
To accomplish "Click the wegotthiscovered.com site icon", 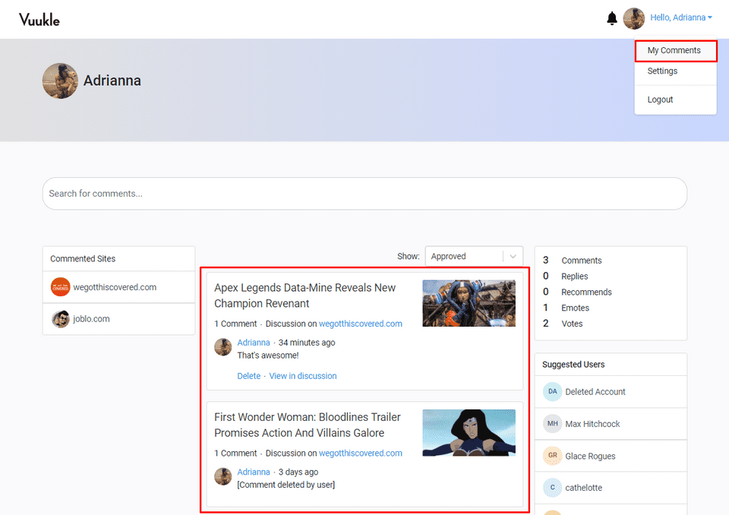I will (x=60, y=287).
